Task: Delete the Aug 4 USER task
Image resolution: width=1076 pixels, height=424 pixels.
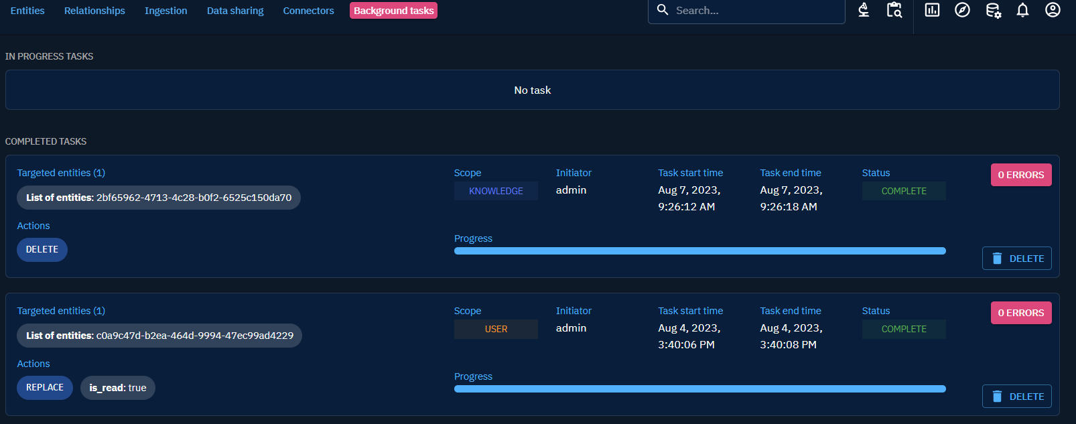Action: click(1016, 397)
